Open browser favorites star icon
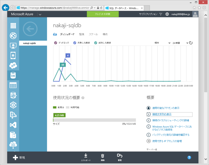The width and height of the screenshot is (209, 165). (199, 8)
